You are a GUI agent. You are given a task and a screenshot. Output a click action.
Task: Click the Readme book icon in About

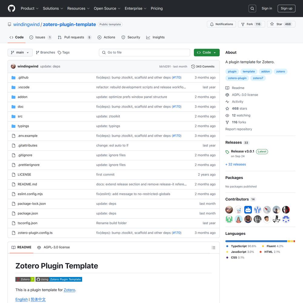227,88
